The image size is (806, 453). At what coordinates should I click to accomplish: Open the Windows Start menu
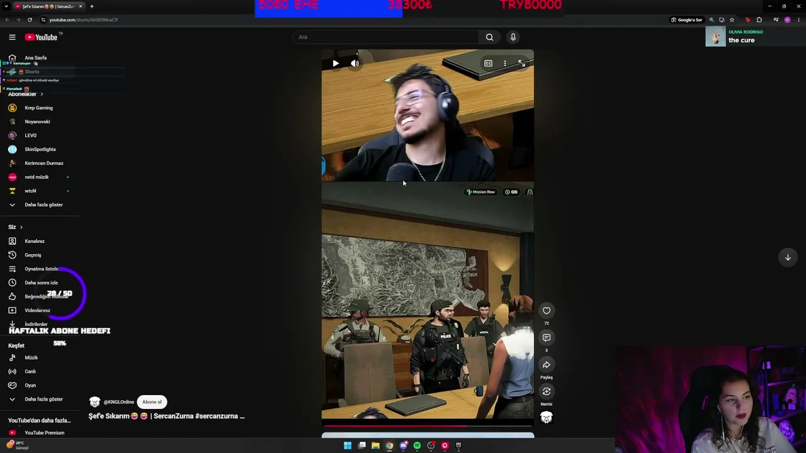pyautogui.click(x=348, y=445)
